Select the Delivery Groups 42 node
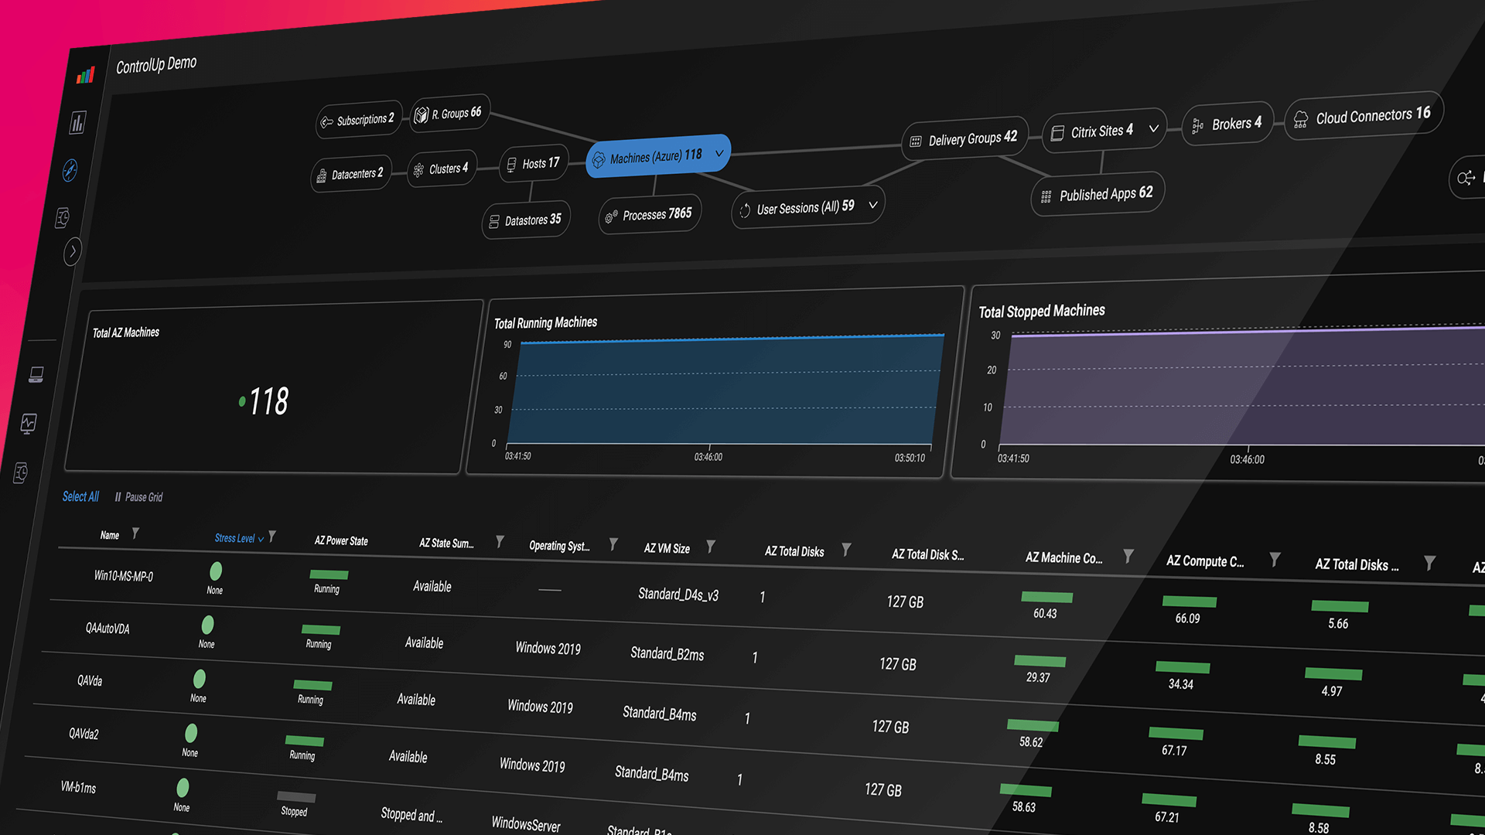The width and height of the screenshot is (1485, 835). [x=965, y=139]
